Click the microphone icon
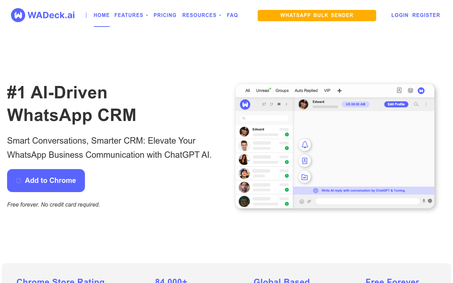 tap(424, 201)
